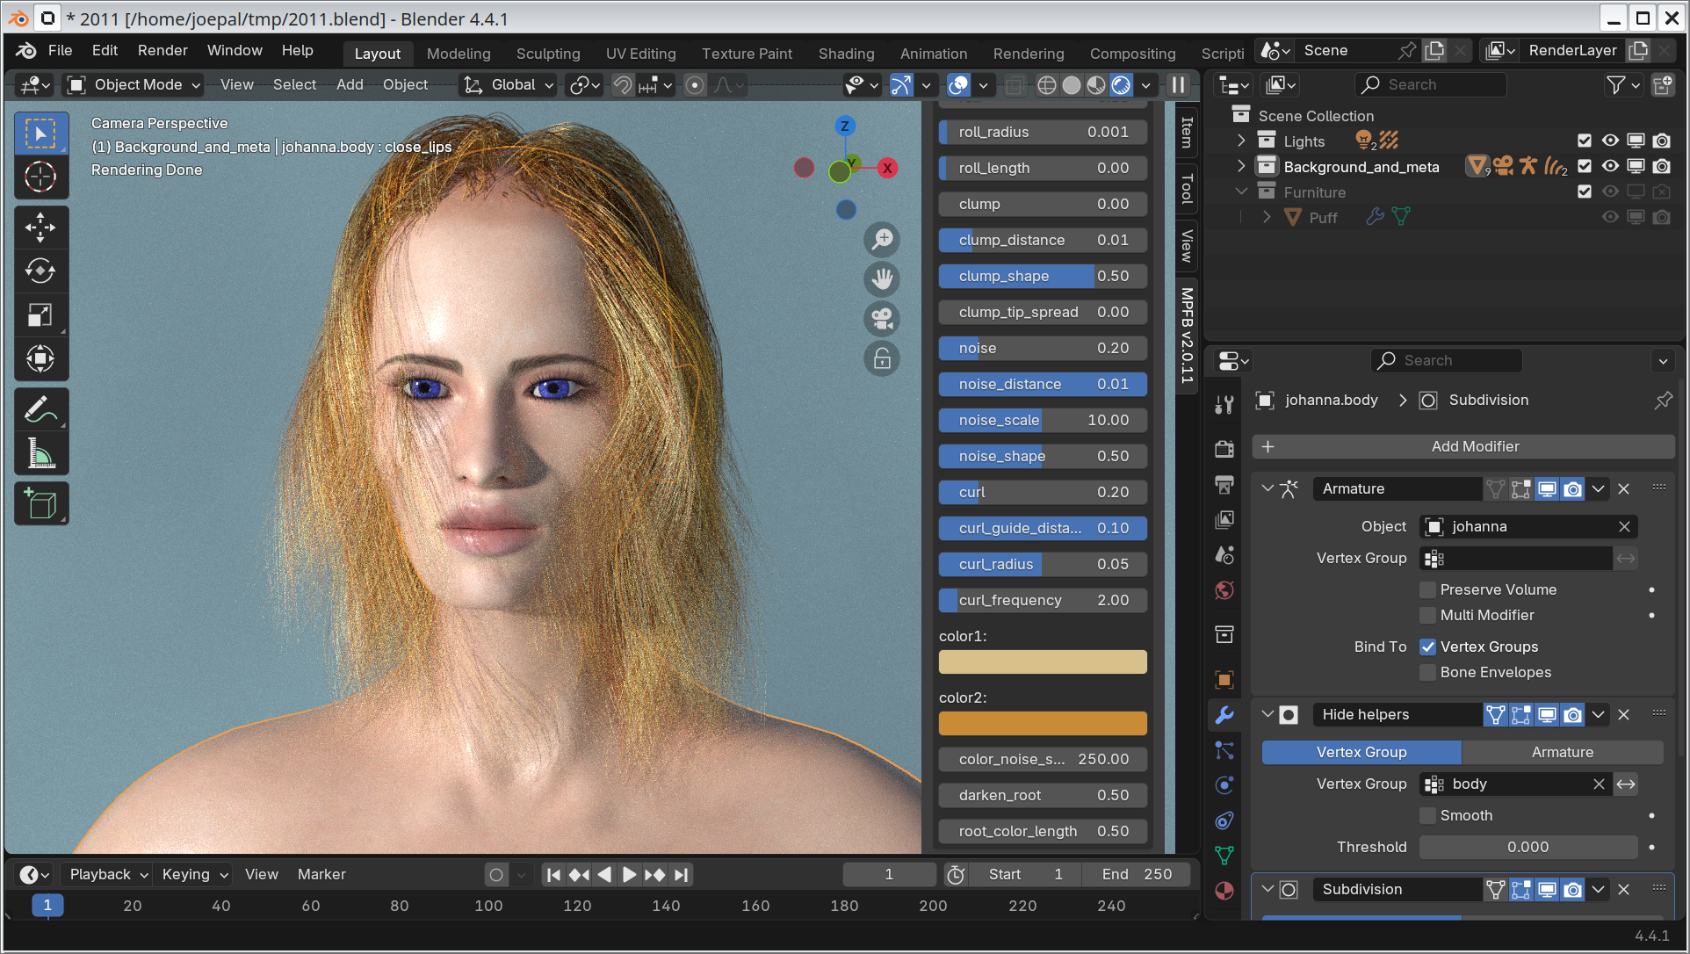
Task: Select the Armature mode button in Hide helpers
Action: (x=1563, y=752)
